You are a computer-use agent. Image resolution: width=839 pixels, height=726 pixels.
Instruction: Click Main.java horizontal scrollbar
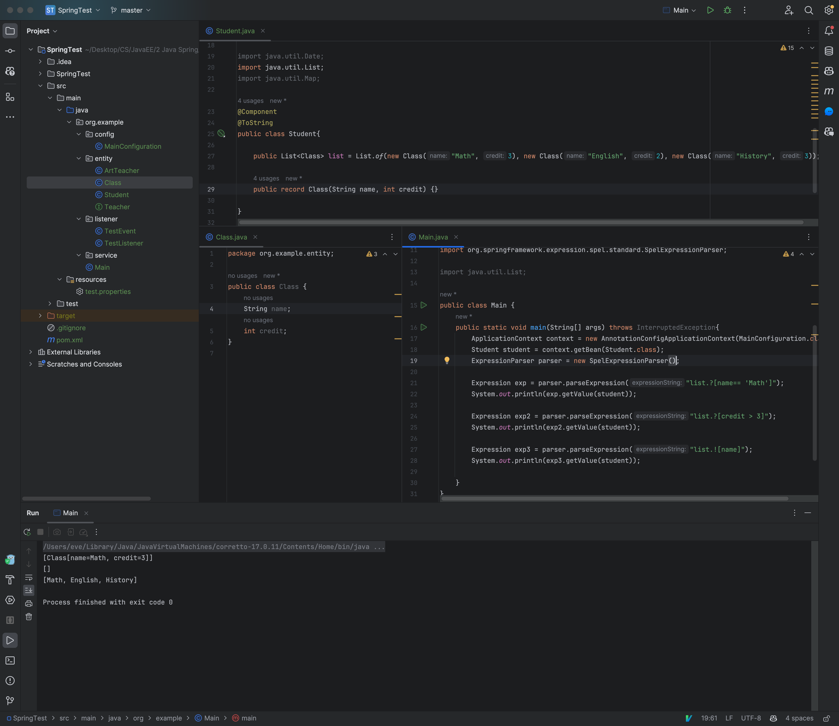click(615, 498)
